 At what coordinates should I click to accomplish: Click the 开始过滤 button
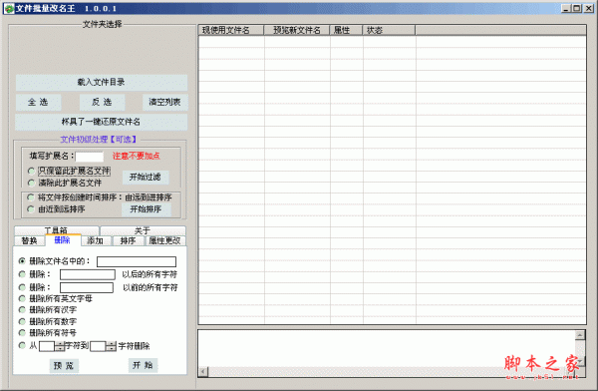(x=146, y=177)
